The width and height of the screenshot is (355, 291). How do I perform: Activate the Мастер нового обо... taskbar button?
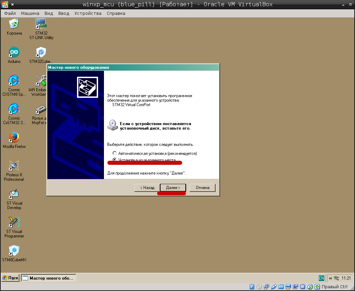pyautogui.click(x=49, y=278)
